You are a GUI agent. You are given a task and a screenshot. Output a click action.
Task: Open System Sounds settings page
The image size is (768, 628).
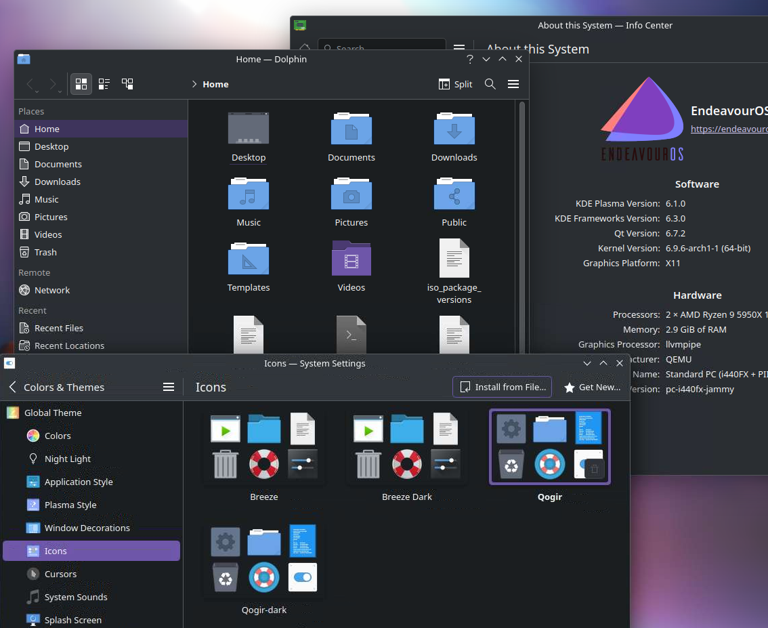(x=92, y=597)
